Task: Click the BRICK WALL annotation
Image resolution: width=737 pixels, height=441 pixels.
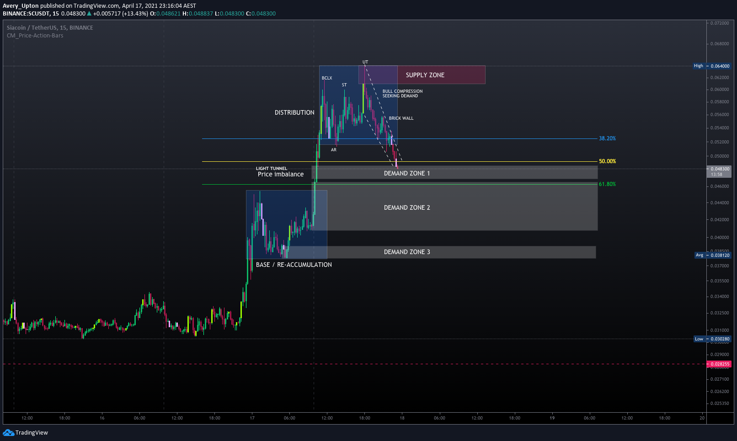Action: pos(401,118)
